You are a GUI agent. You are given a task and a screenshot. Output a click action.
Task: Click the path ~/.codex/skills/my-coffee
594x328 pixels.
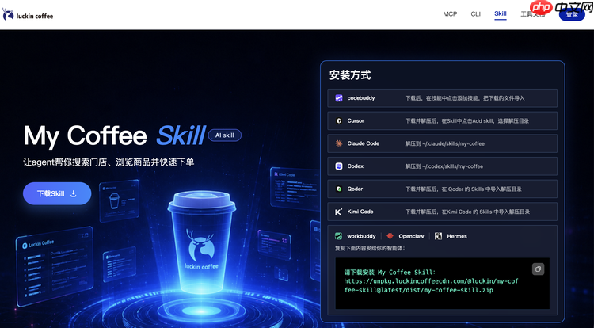[452, 166]
